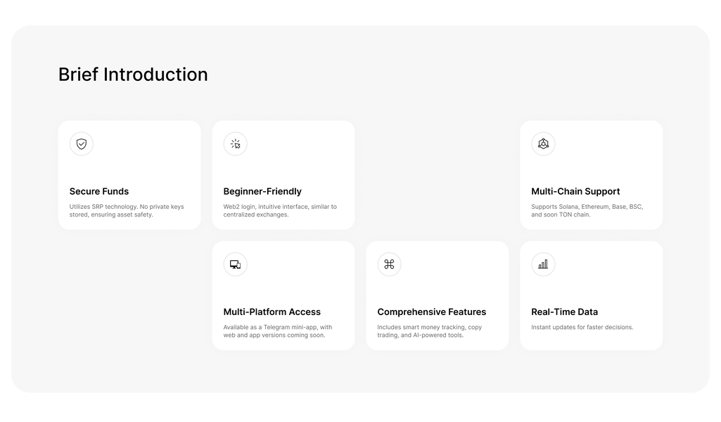Viewport: 721px width, 422px height.
Task: Click the Supports Solana, Ethereum description text
Action: click(587, 210)
